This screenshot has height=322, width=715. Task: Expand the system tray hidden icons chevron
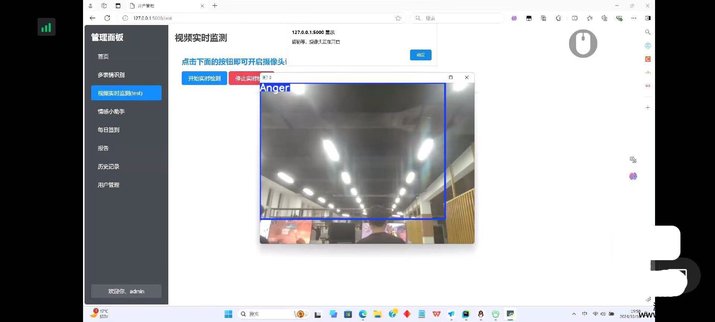pos(574,314)
